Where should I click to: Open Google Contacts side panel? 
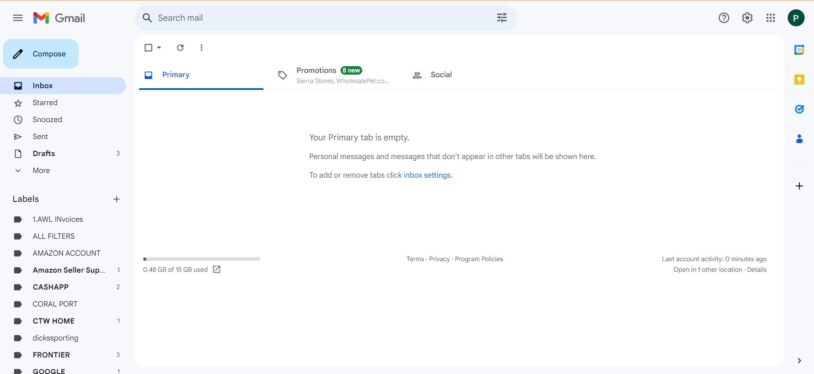[x=799, y=139]
